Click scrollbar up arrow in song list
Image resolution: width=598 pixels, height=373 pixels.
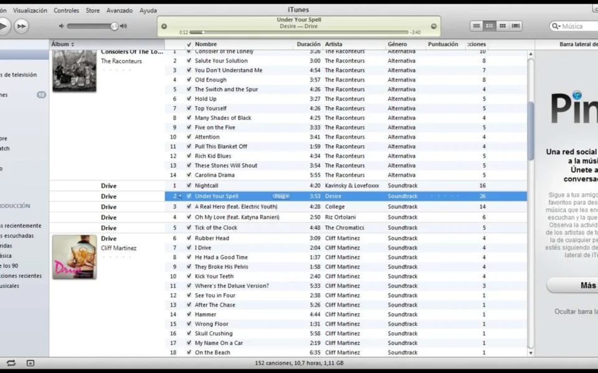pos(531,54)
